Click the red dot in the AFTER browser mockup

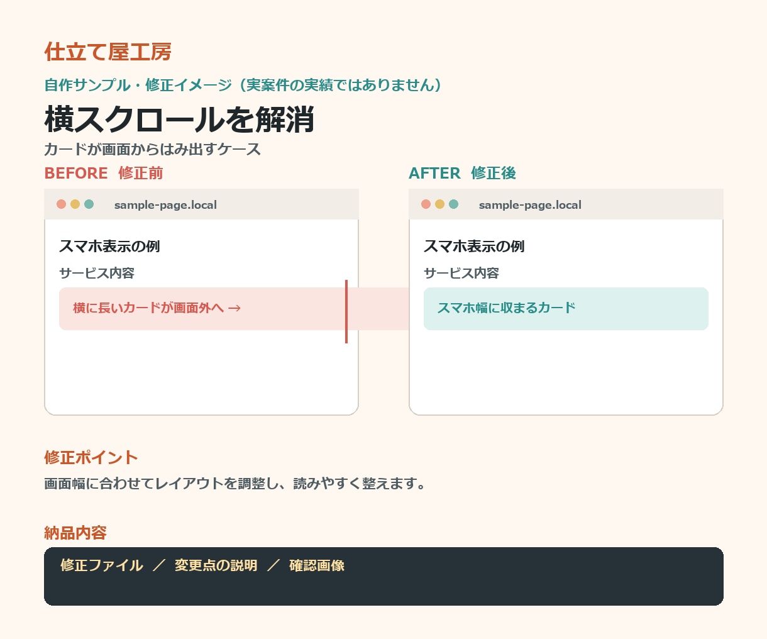(x=426, y=204)
